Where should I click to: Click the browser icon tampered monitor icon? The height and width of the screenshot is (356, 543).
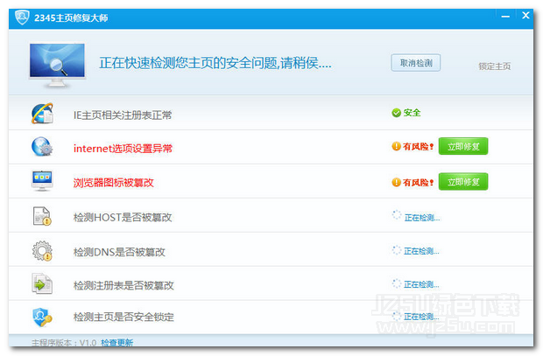click(x=42, y=180)
